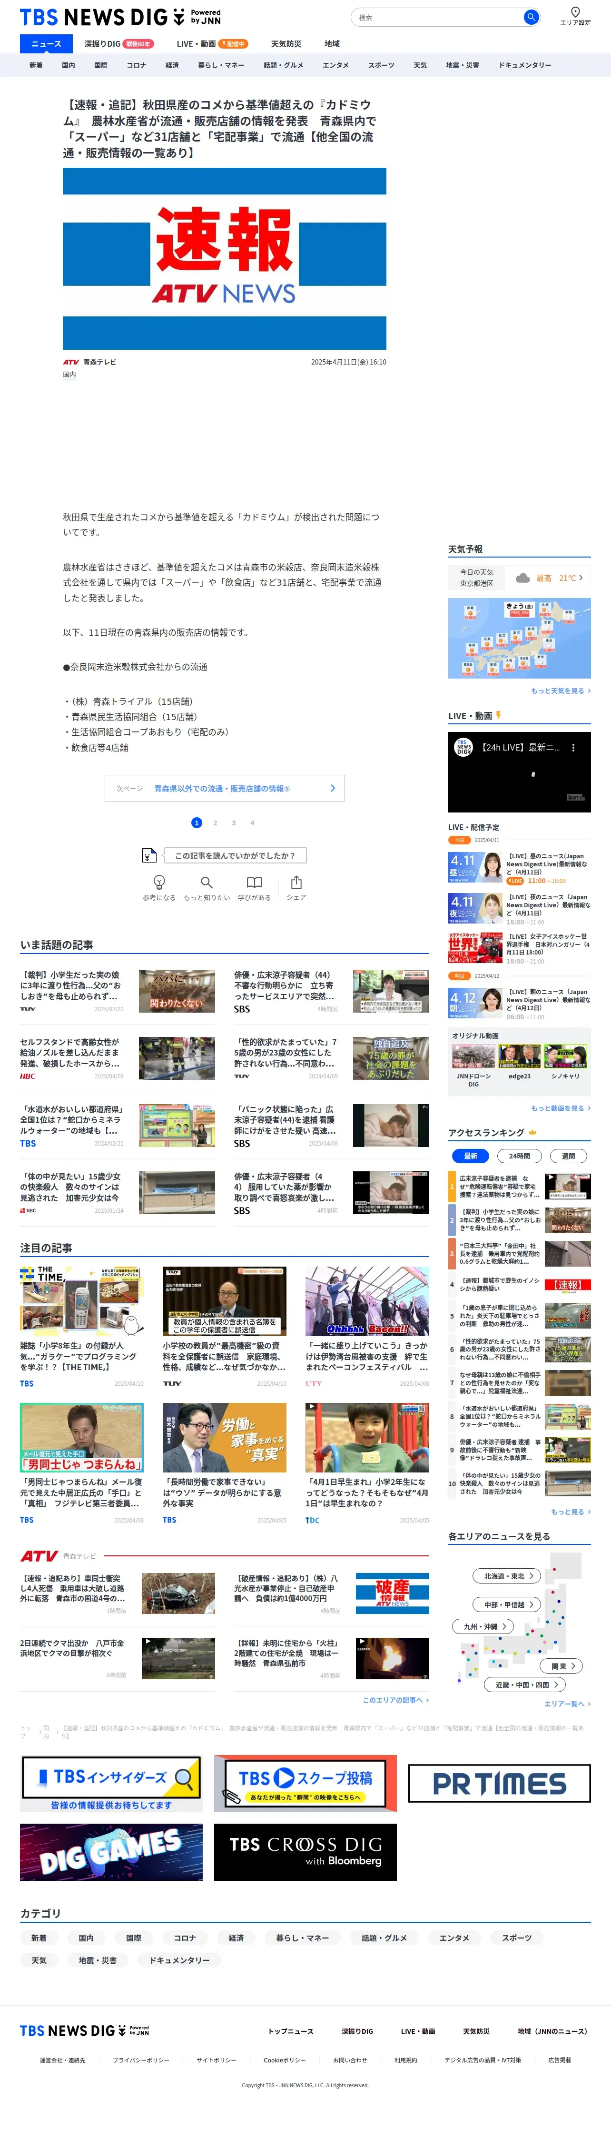The height and width of the screenshot is (2152, 611).
Task: Expand the 近畿・中国・四国 area button
Action: coord(525,1684)
